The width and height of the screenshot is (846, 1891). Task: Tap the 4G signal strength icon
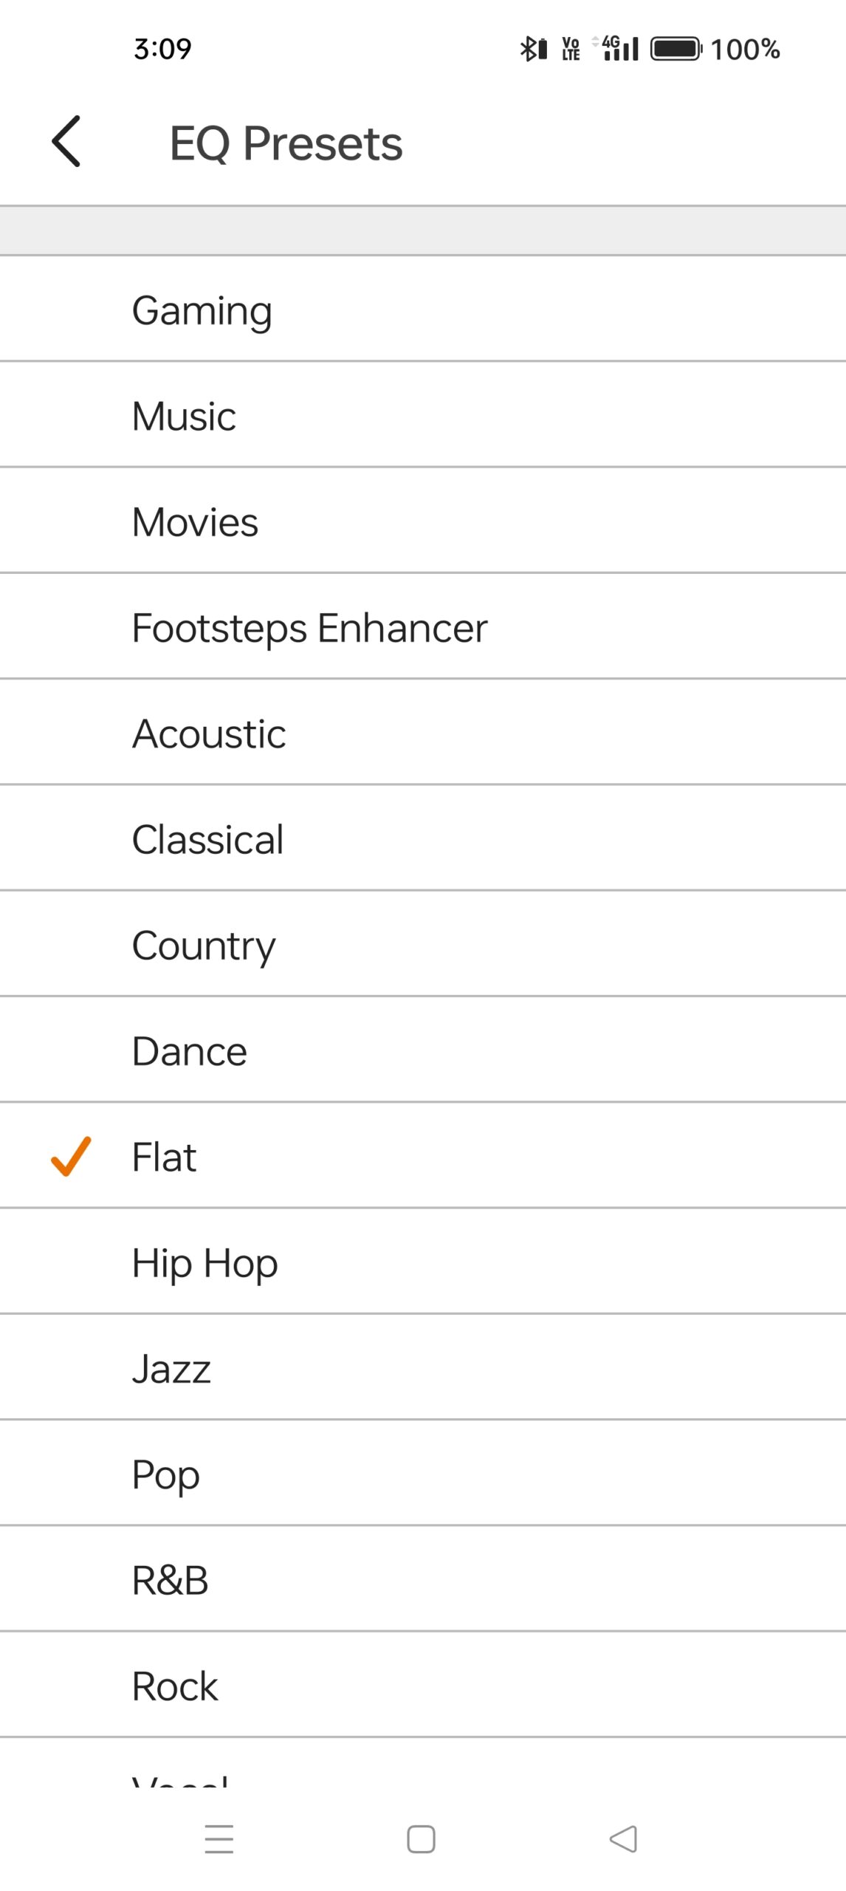click(x=619, y=49)
